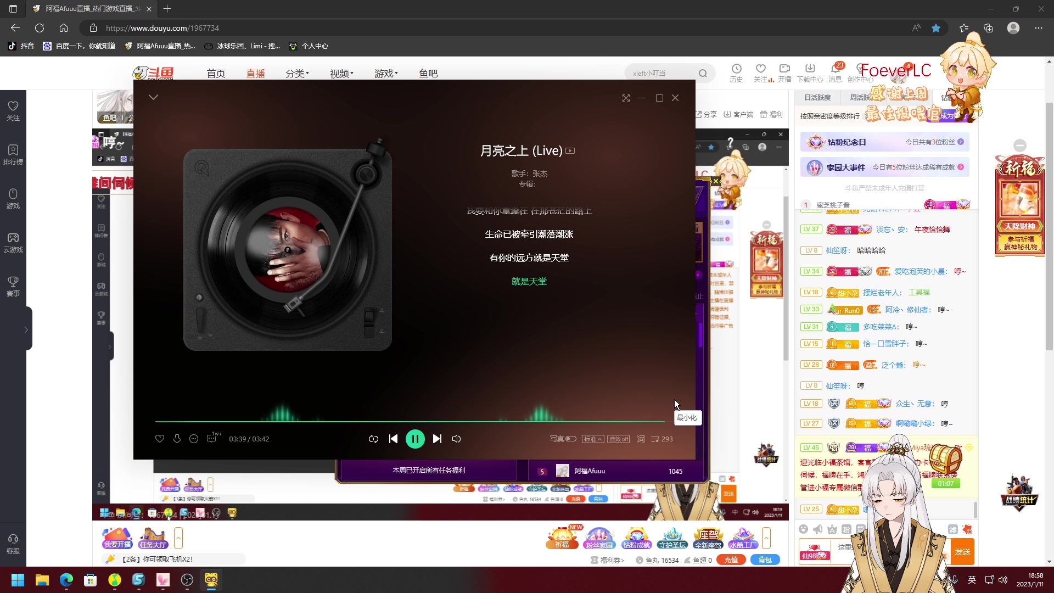Click the 充值 recharge button
The height and width of the screenshot is (593, 1054).
pyautogui.click(x=731, y=560)
